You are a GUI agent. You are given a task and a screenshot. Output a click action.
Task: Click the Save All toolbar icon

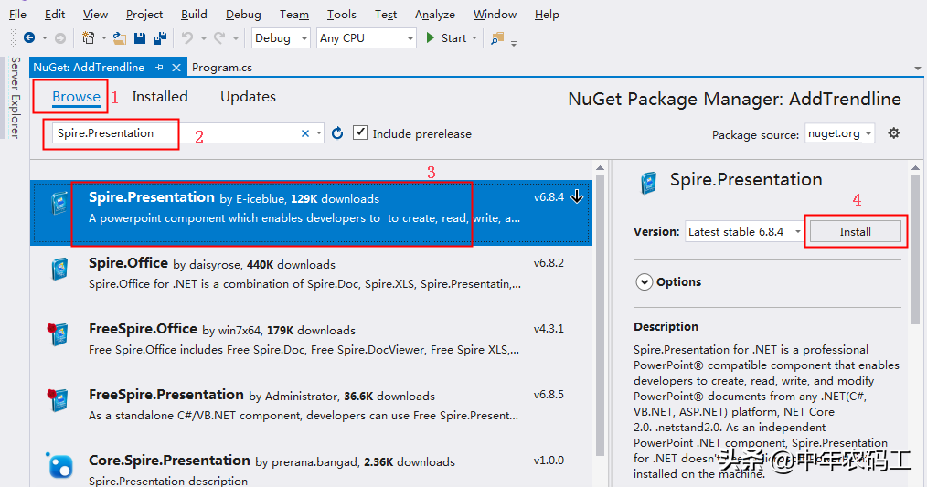tap(160, 38)
